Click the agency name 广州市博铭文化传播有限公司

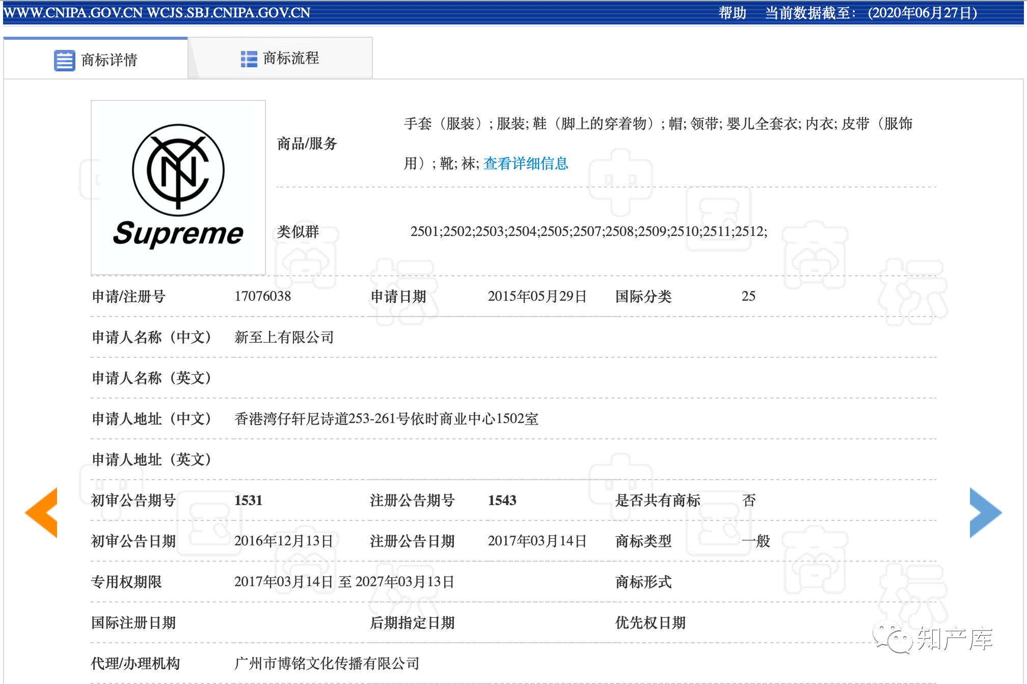[327, 663]
